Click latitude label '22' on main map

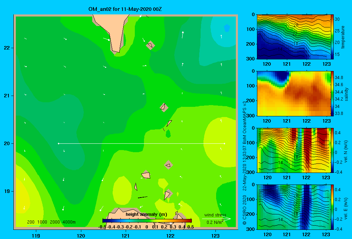point(7,48)
